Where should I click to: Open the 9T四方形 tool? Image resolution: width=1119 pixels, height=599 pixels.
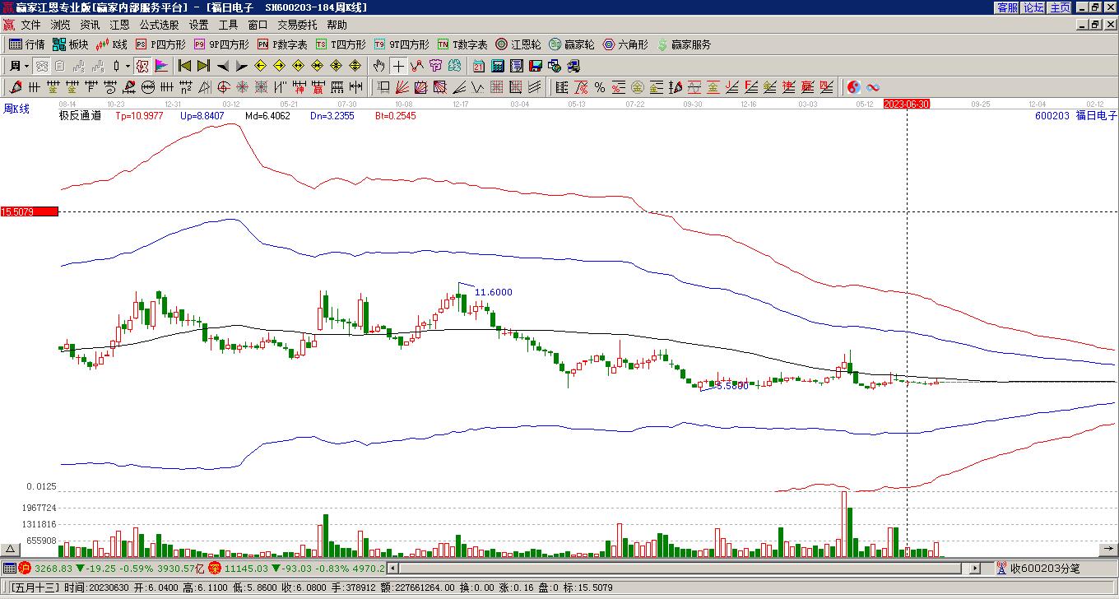click(x=402, y=44)
